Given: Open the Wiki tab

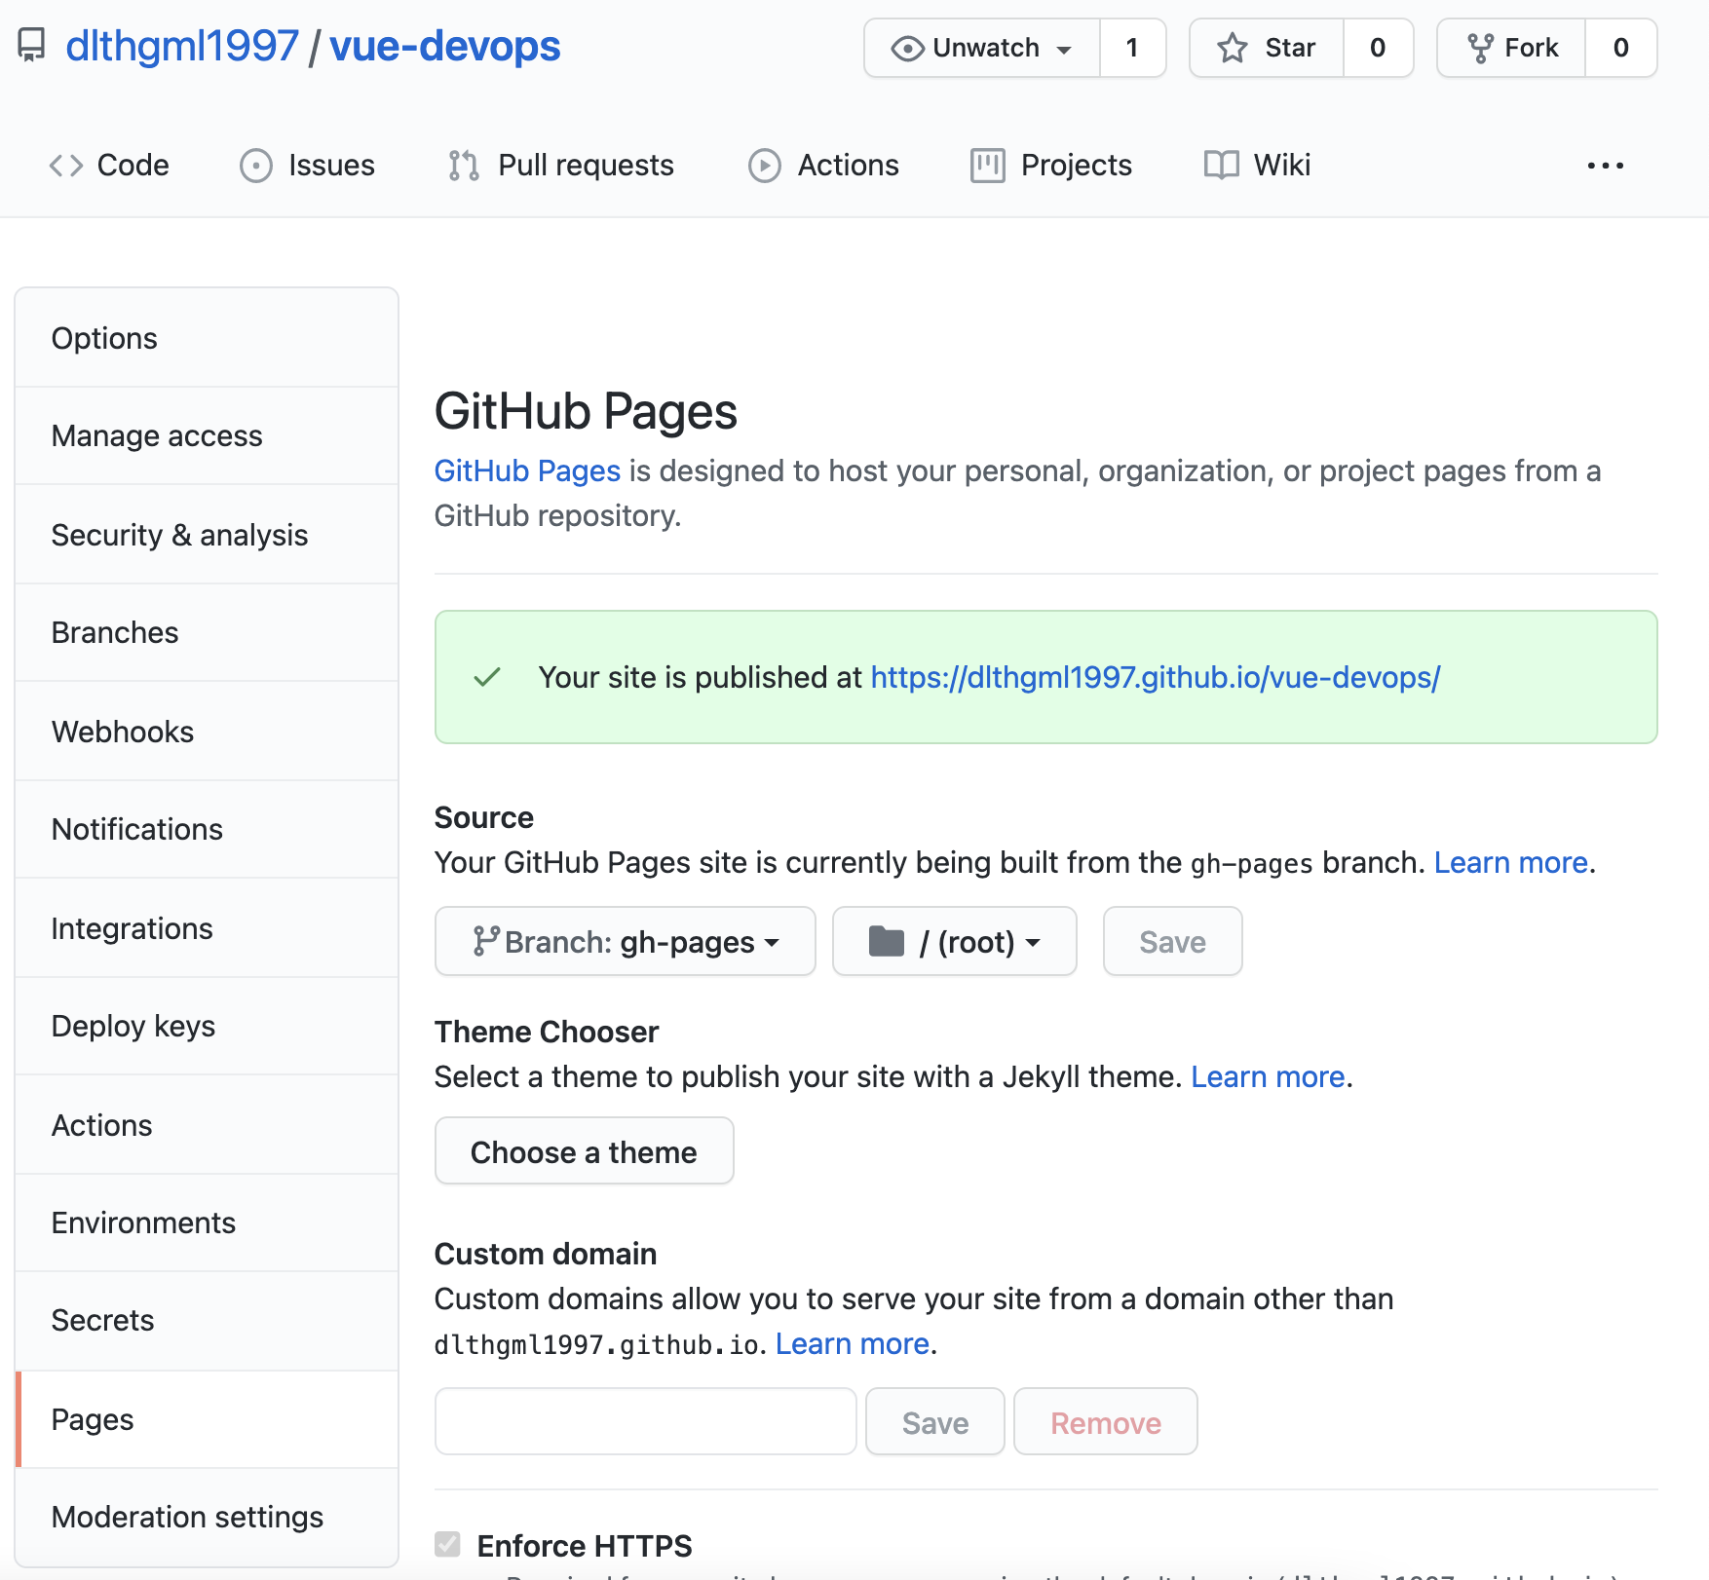Looking at the screenshot, I should [1258, 166].
